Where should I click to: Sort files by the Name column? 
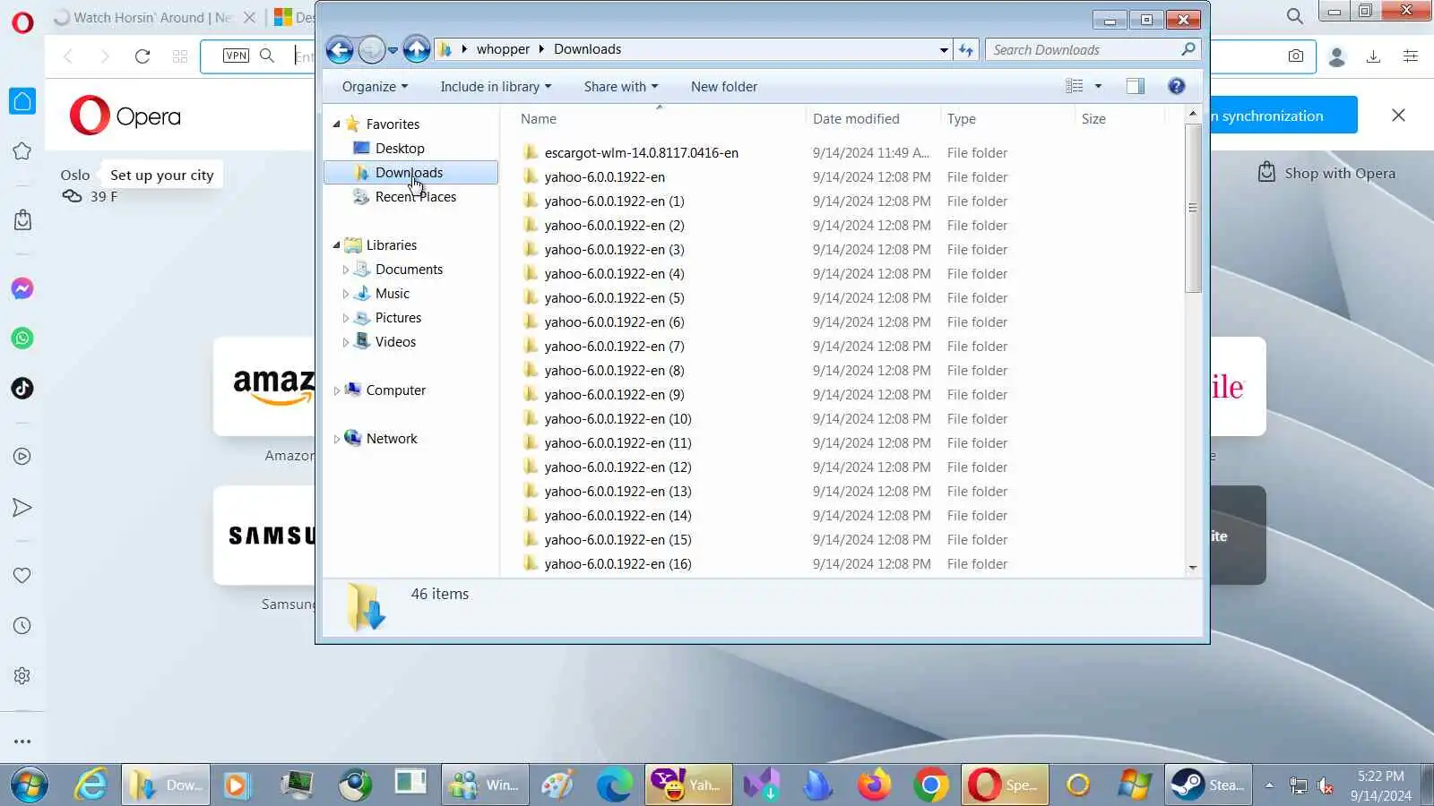coord(661,119)
